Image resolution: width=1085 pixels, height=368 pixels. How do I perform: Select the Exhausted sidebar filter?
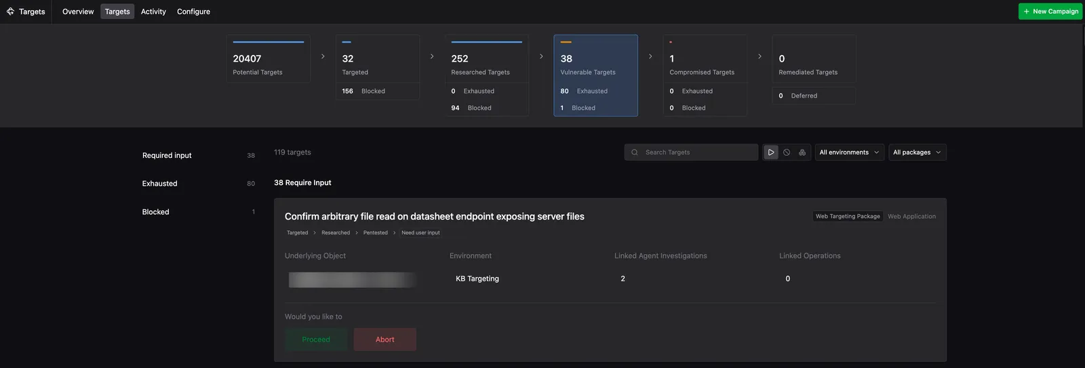(199, 184)
